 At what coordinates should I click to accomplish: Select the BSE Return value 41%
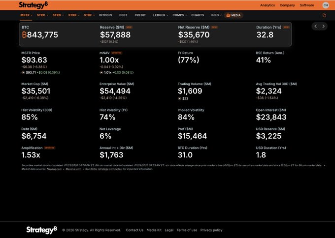(x=263, y=60)
